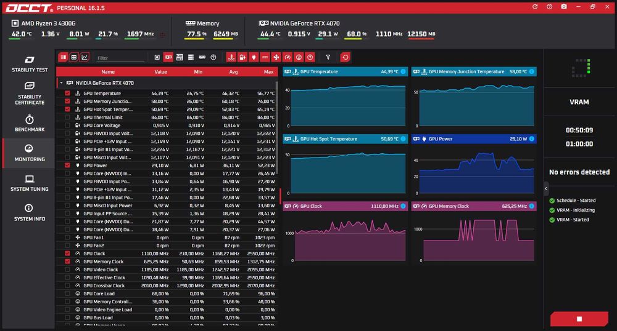Show memory sensors filter icon

[x=202, y=57]
